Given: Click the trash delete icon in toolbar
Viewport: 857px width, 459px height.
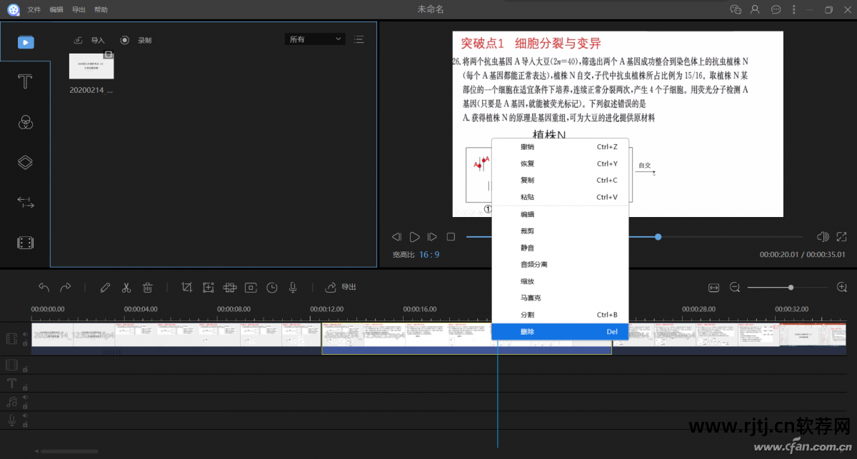Looking at the screenshot, I should 148,288.
